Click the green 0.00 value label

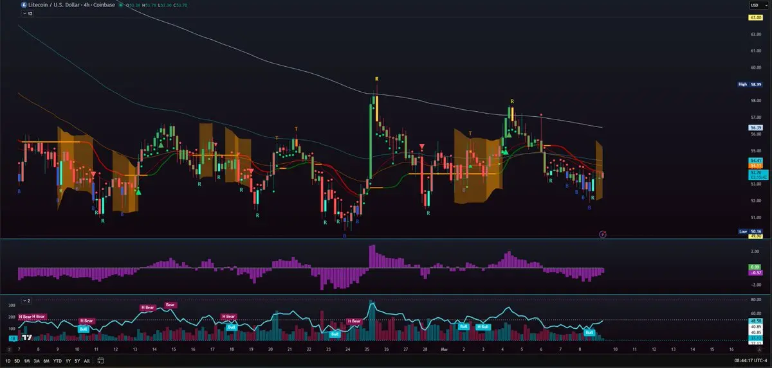[755, 267]
